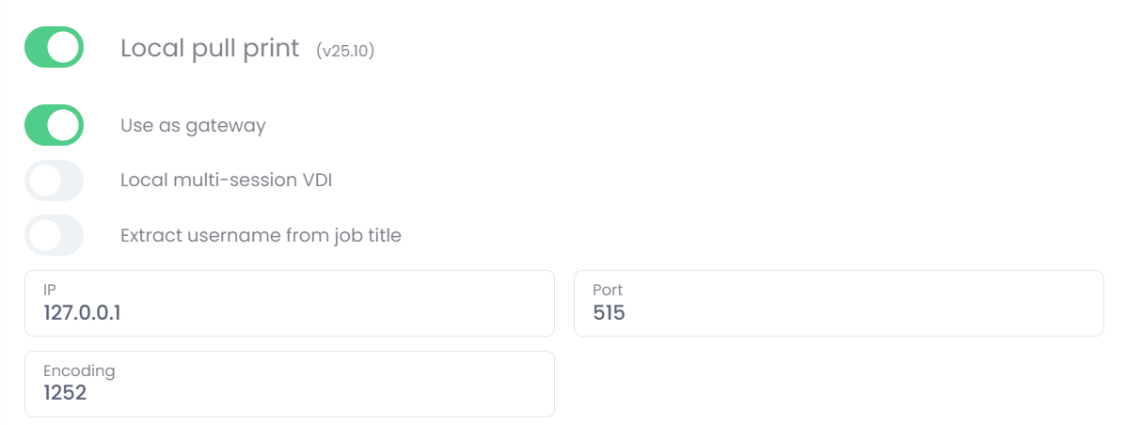The width and height of the screenshot is (1125, 425).
Task: Click the Use as gateway label
Action: point(193,125)
